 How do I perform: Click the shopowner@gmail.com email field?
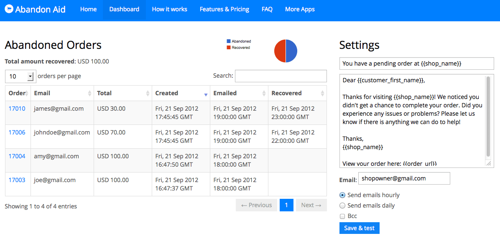pyautogui.click(x=404, y=178)
